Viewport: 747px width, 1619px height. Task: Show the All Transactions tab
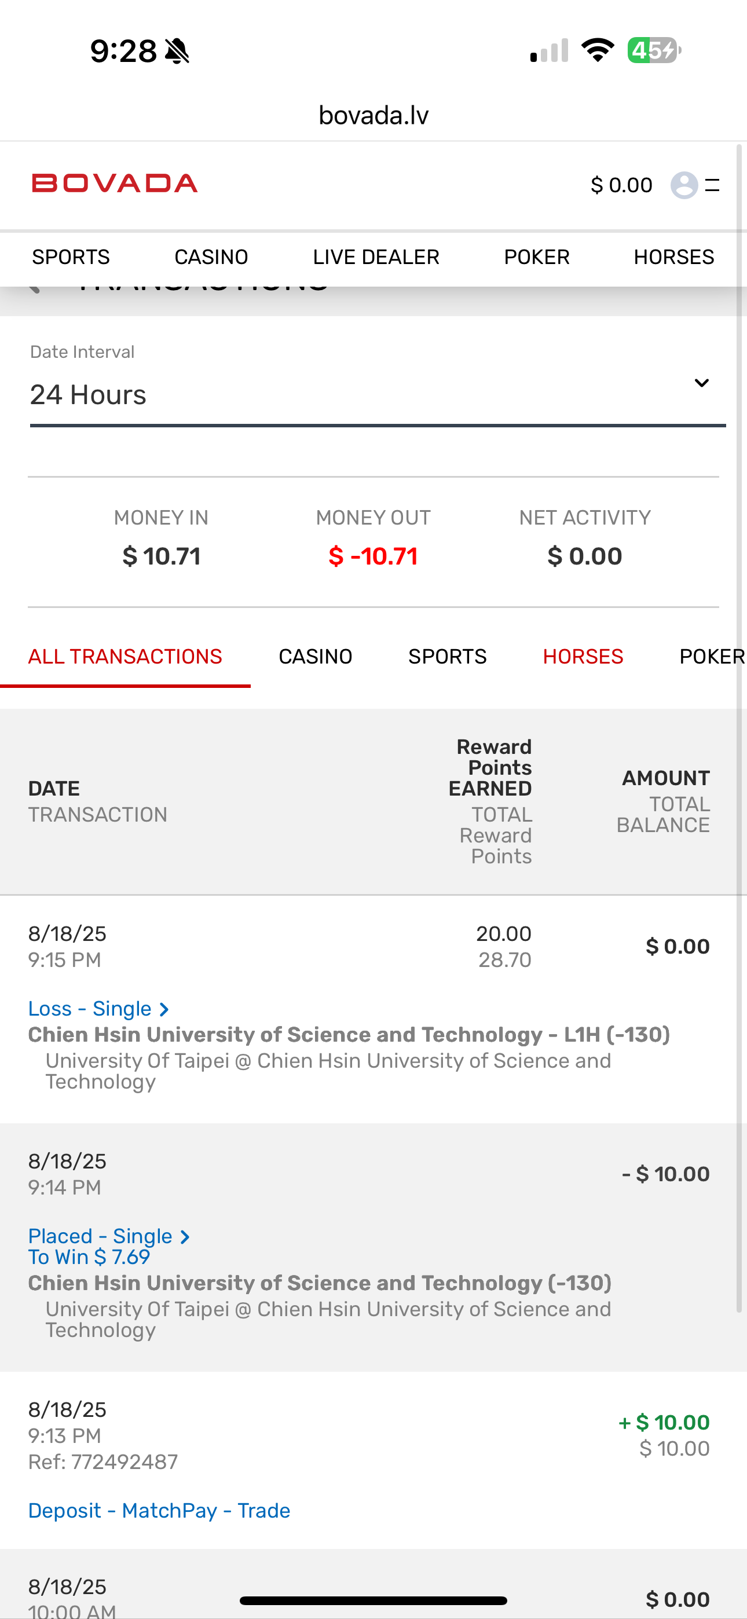[125, 657]
